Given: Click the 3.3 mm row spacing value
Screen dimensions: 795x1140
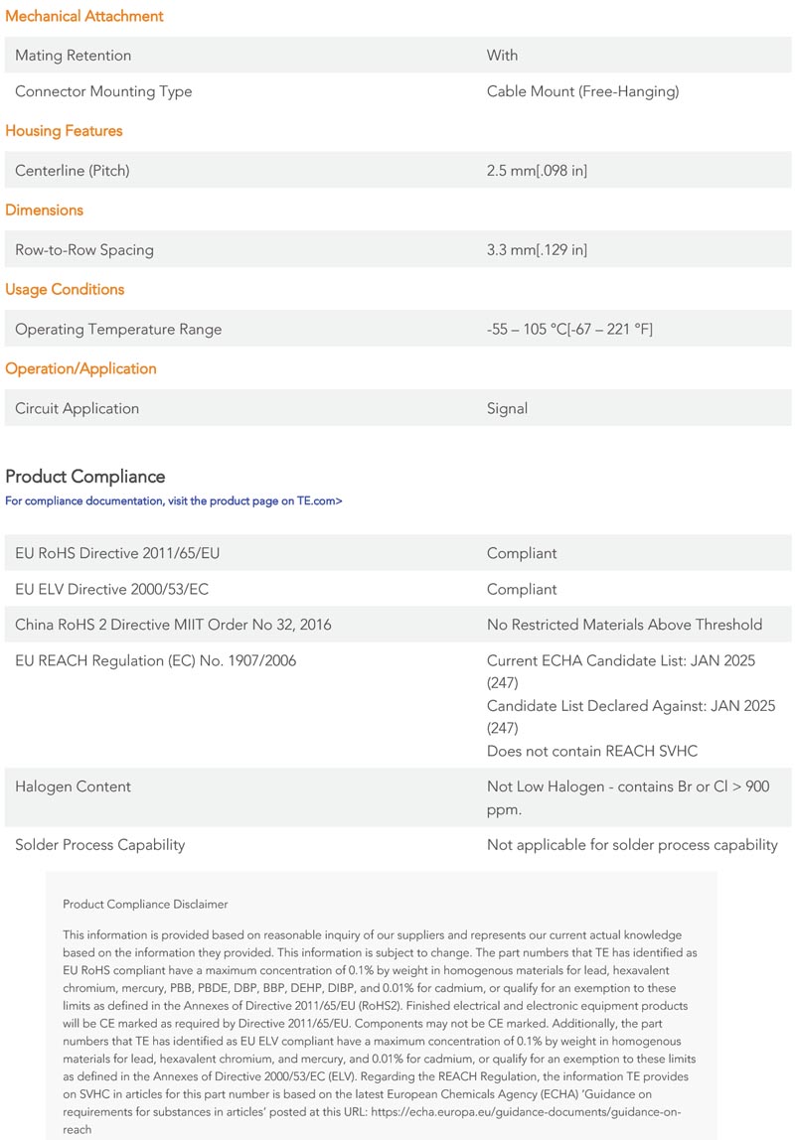Looking at the screenshot, I should point(537,250).
